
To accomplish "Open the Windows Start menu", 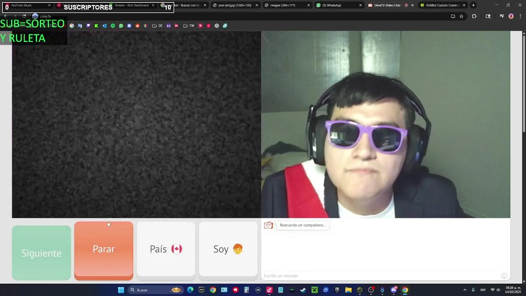I will [x=121, y=290].
